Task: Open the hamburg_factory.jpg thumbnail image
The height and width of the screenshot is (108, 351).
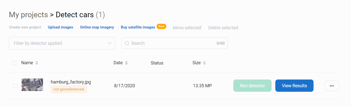Action: click(32, 85)
